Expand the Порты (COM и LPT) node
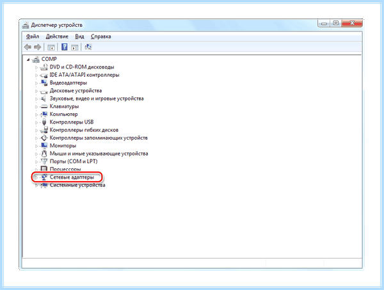Image resolution: width=384 pixels, height=290 pixels. 36,161
